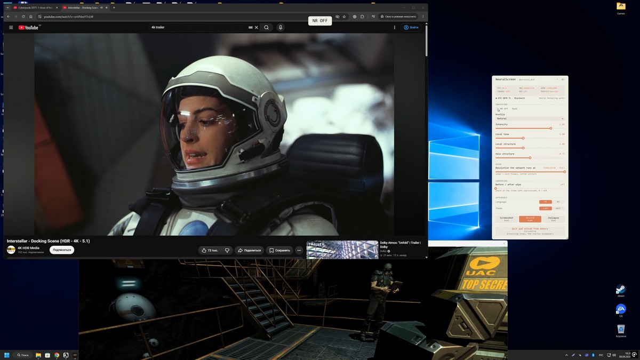The image size is (640, 360).
Task: Open the Games folder on desktop
Action: click(620, 8)
